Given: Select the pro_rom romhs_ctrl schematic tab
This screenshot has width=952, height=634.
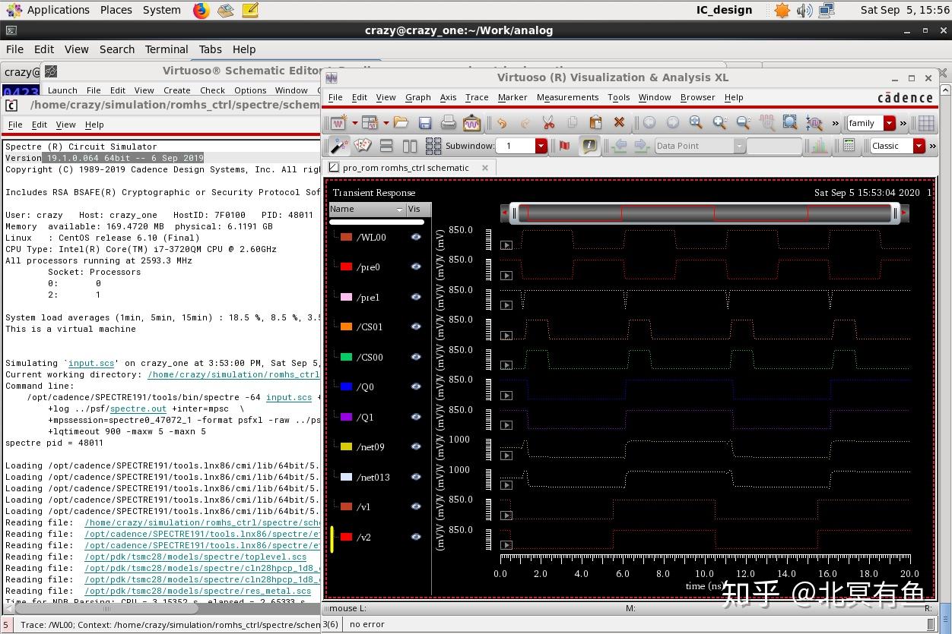Looking at the screenshot, I should 405,168.
